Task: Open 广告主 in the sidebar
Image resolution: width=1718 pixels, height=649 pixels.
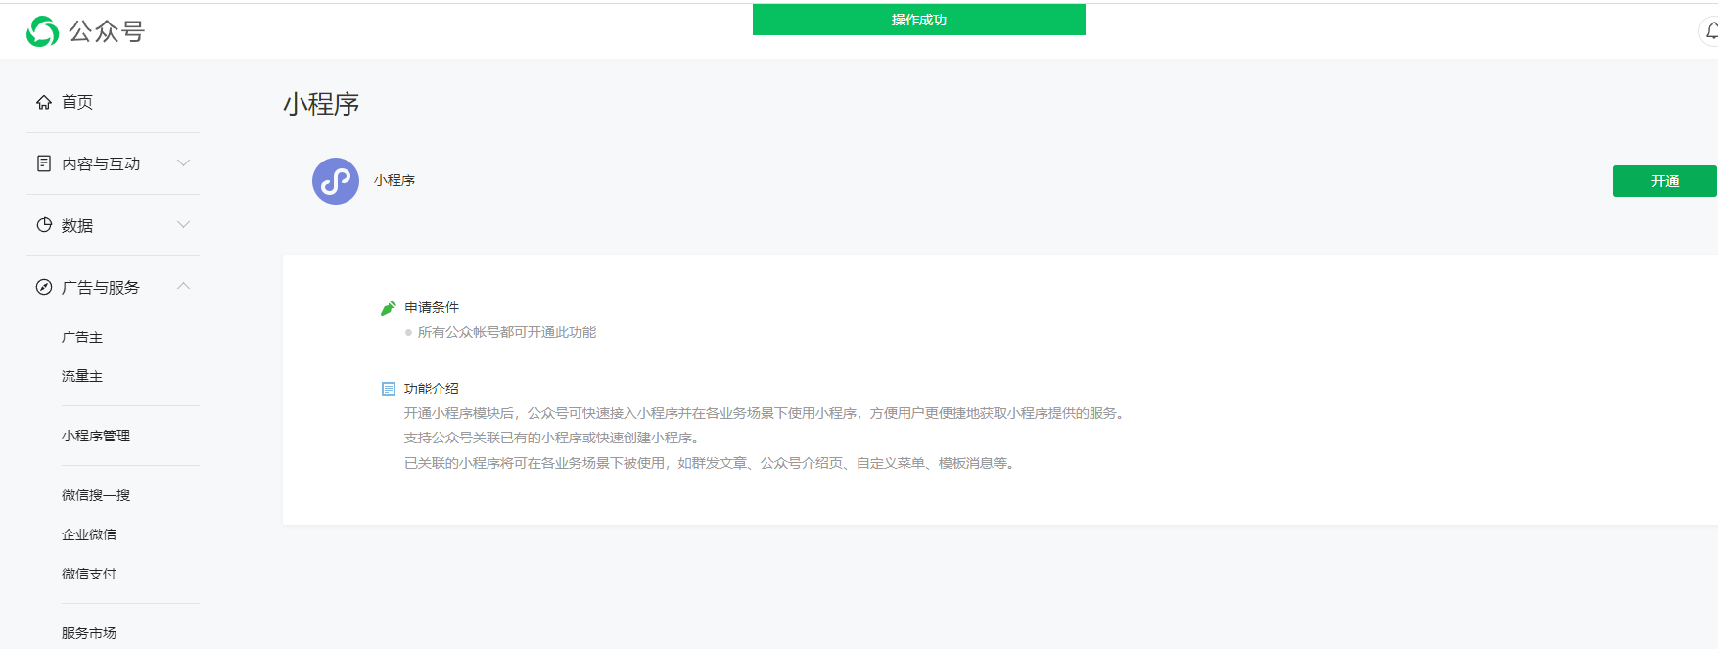Action: pos(82,337)
